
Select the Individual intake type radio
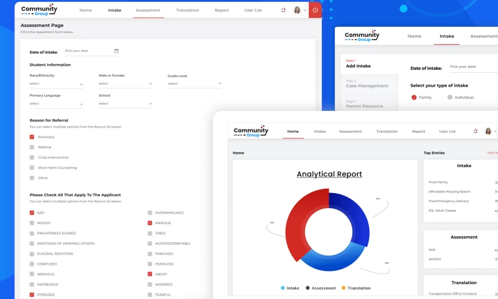[x=450, y=97]
